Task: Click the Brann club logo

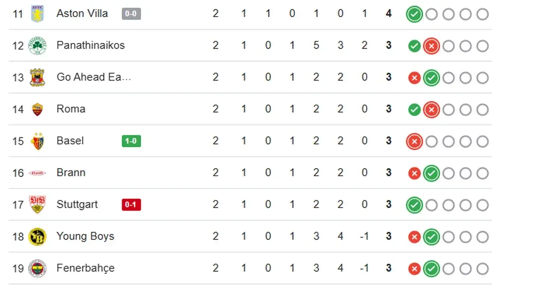Action: coord(37,173)
